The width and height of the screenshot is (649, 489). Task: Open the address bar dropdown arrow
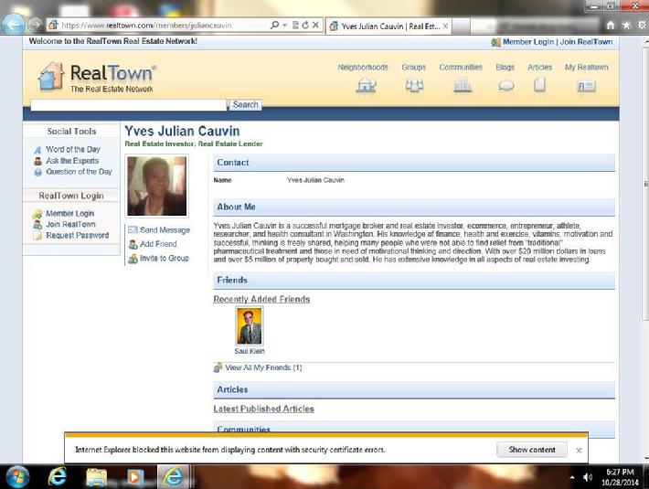pos(285,26)
